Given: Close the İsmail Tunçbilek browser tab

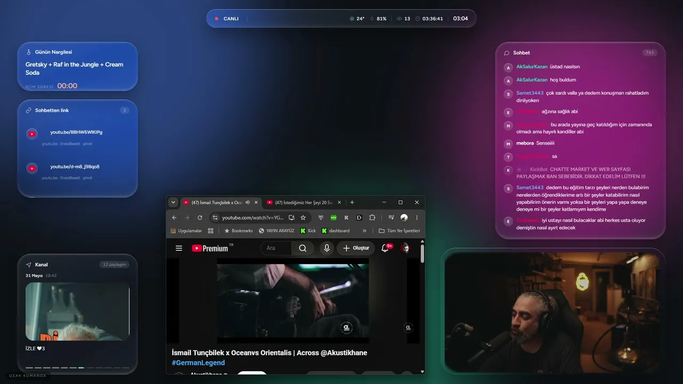Looking at the screenshot, I should 256,203.
